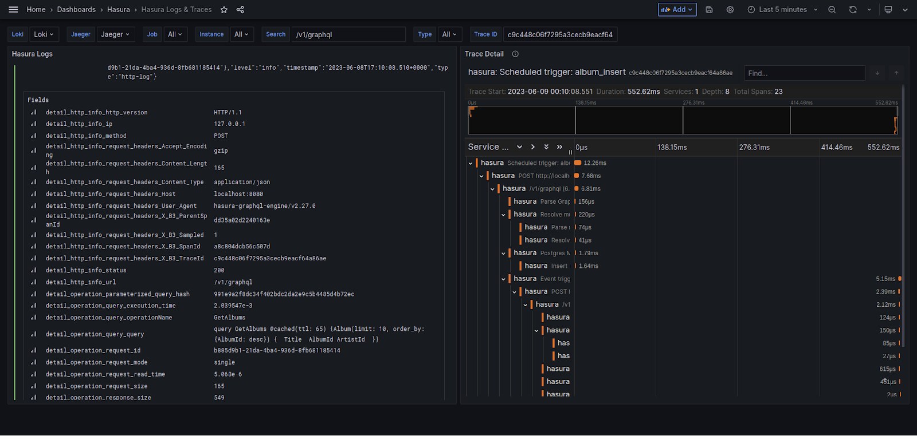Open the view mode dropdown arrow next to the TV icon
The image size is (917, 443).
click(905, 10)
